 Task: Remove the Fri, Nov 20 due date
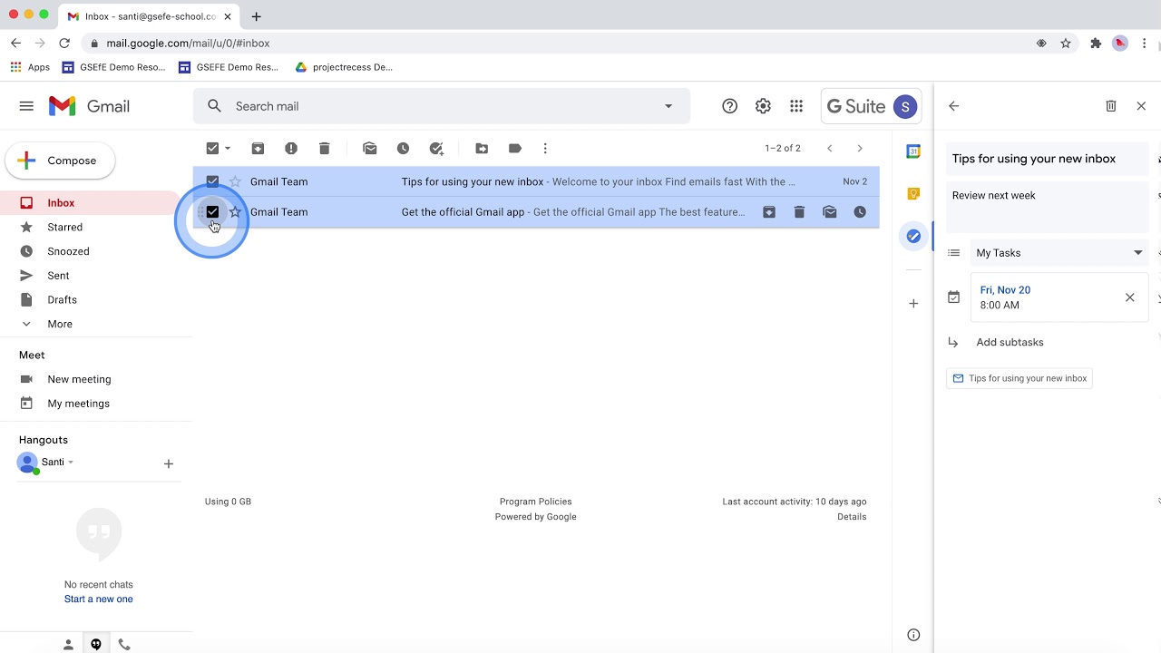coord(1130,297)
